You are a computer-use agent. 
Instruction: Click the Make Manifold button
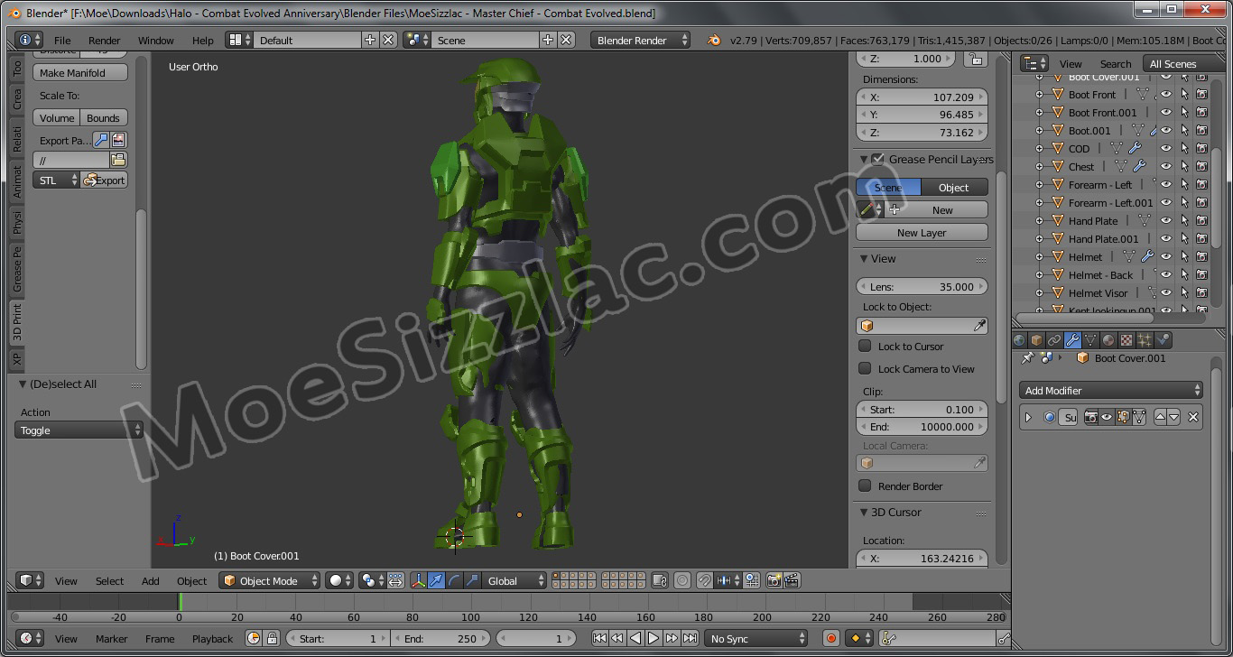pos(80,73)
